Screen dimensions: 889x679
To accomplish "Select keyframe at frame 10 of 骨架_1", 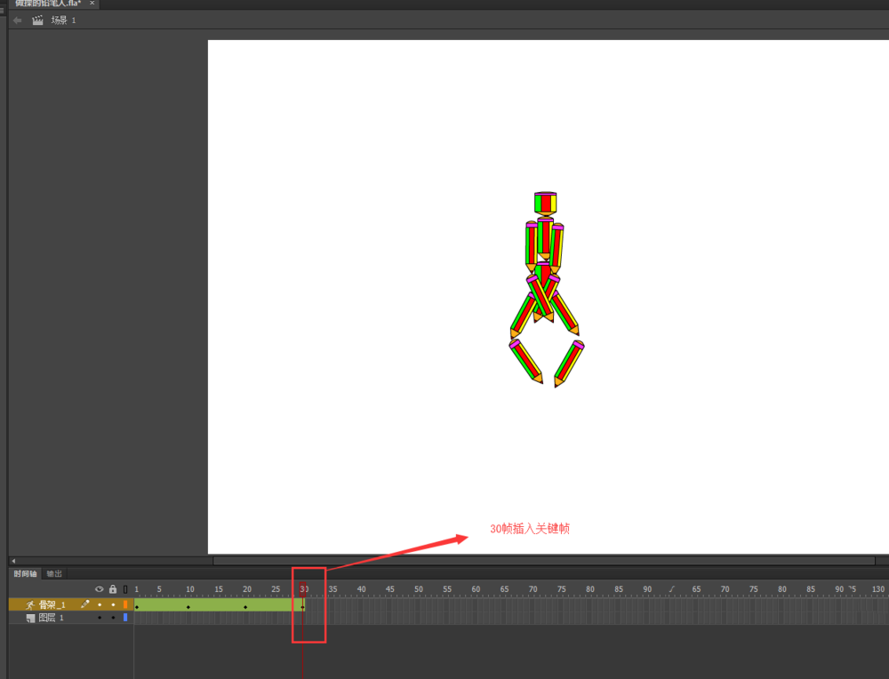I will [x=188, y=607].
